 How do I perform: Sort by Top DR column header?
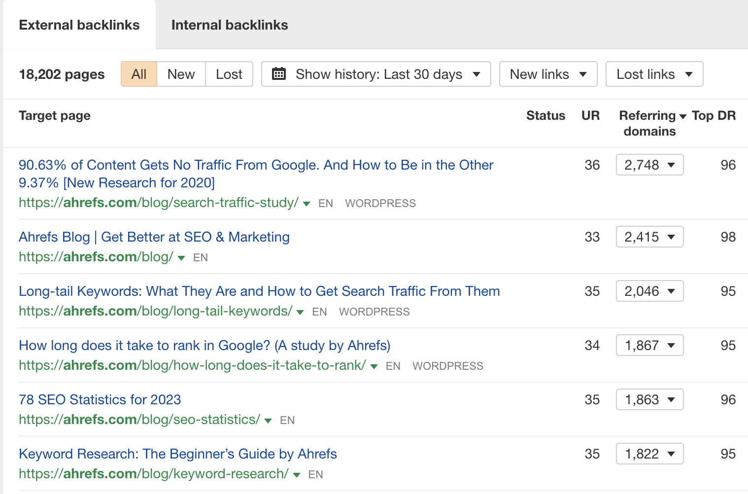[x=714, y=116]
